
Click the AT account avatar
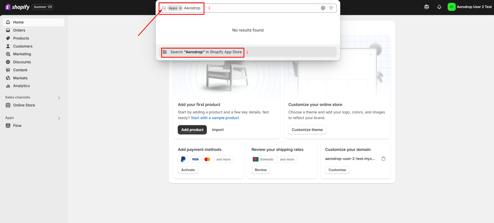coord(452,7)
